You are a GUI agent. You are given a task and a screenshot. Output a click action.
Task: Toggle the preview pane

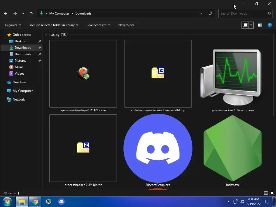(260, 25)
